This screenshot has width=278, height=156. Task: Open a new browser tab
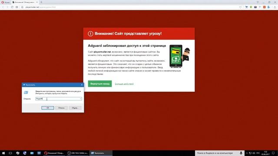(41, 2)
